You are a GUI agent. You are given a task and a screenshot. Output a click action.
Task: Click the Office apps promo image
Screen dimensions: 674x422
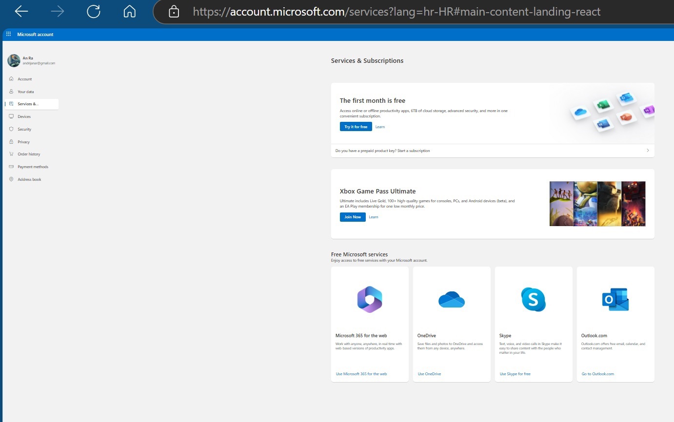(x=612, y=113)
